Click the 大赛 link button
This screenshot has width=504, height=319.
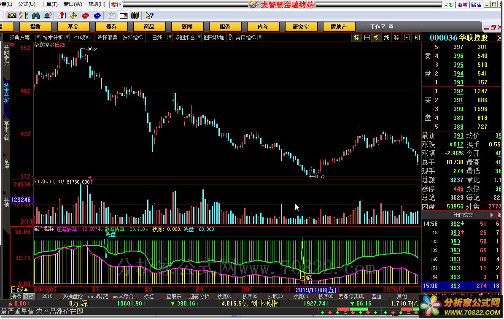pyautogui.click(x=449, y=5)
